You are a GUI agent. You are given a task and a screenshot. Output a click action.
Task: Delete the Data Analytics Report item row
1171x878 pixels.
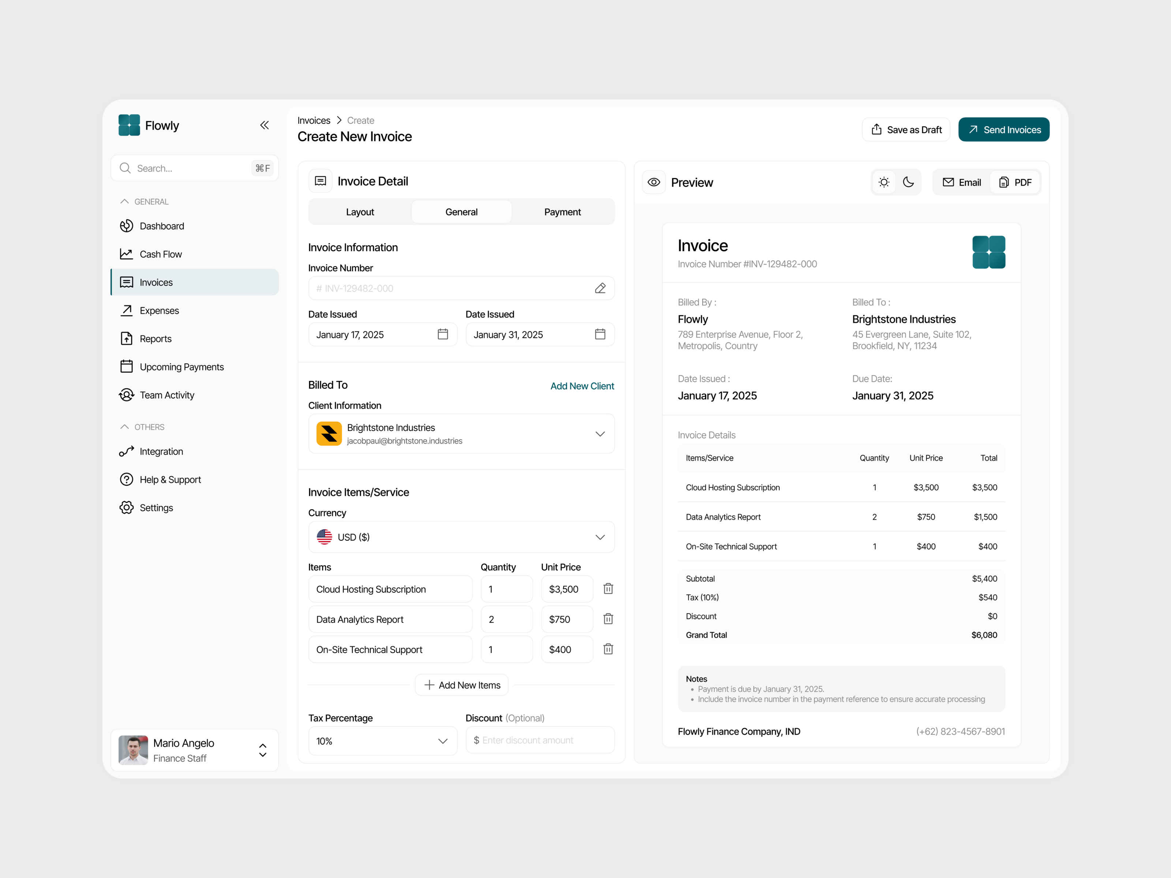(x=608, y=619)
